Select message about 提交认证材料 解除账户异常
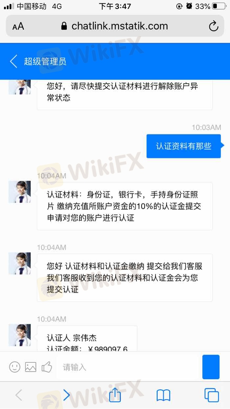The width and height of the screenshot is (230, 409). tap(125, 94)
